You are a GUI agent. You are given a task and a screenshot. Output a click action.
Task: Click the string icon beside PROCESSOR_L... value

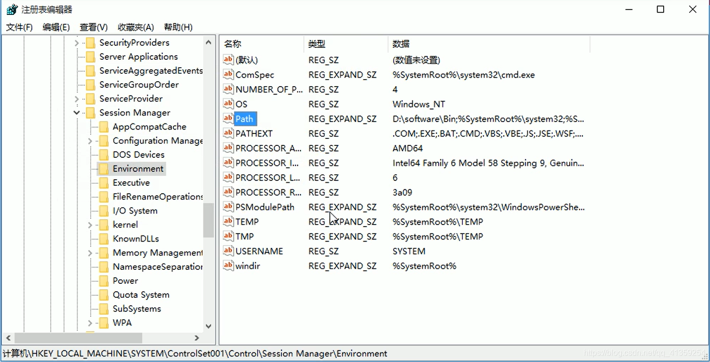coord(228,177)
